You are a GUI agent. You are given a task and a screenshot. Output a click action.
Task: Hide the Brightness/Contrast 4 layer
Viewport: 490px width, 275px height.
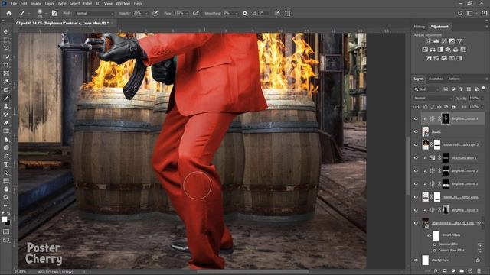(x=416, y=118)
